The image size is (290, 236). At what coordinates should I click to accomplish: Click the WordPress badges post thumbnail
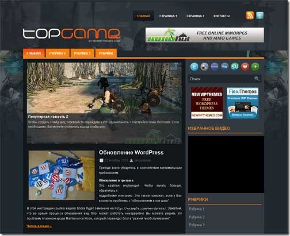point(62,175)
